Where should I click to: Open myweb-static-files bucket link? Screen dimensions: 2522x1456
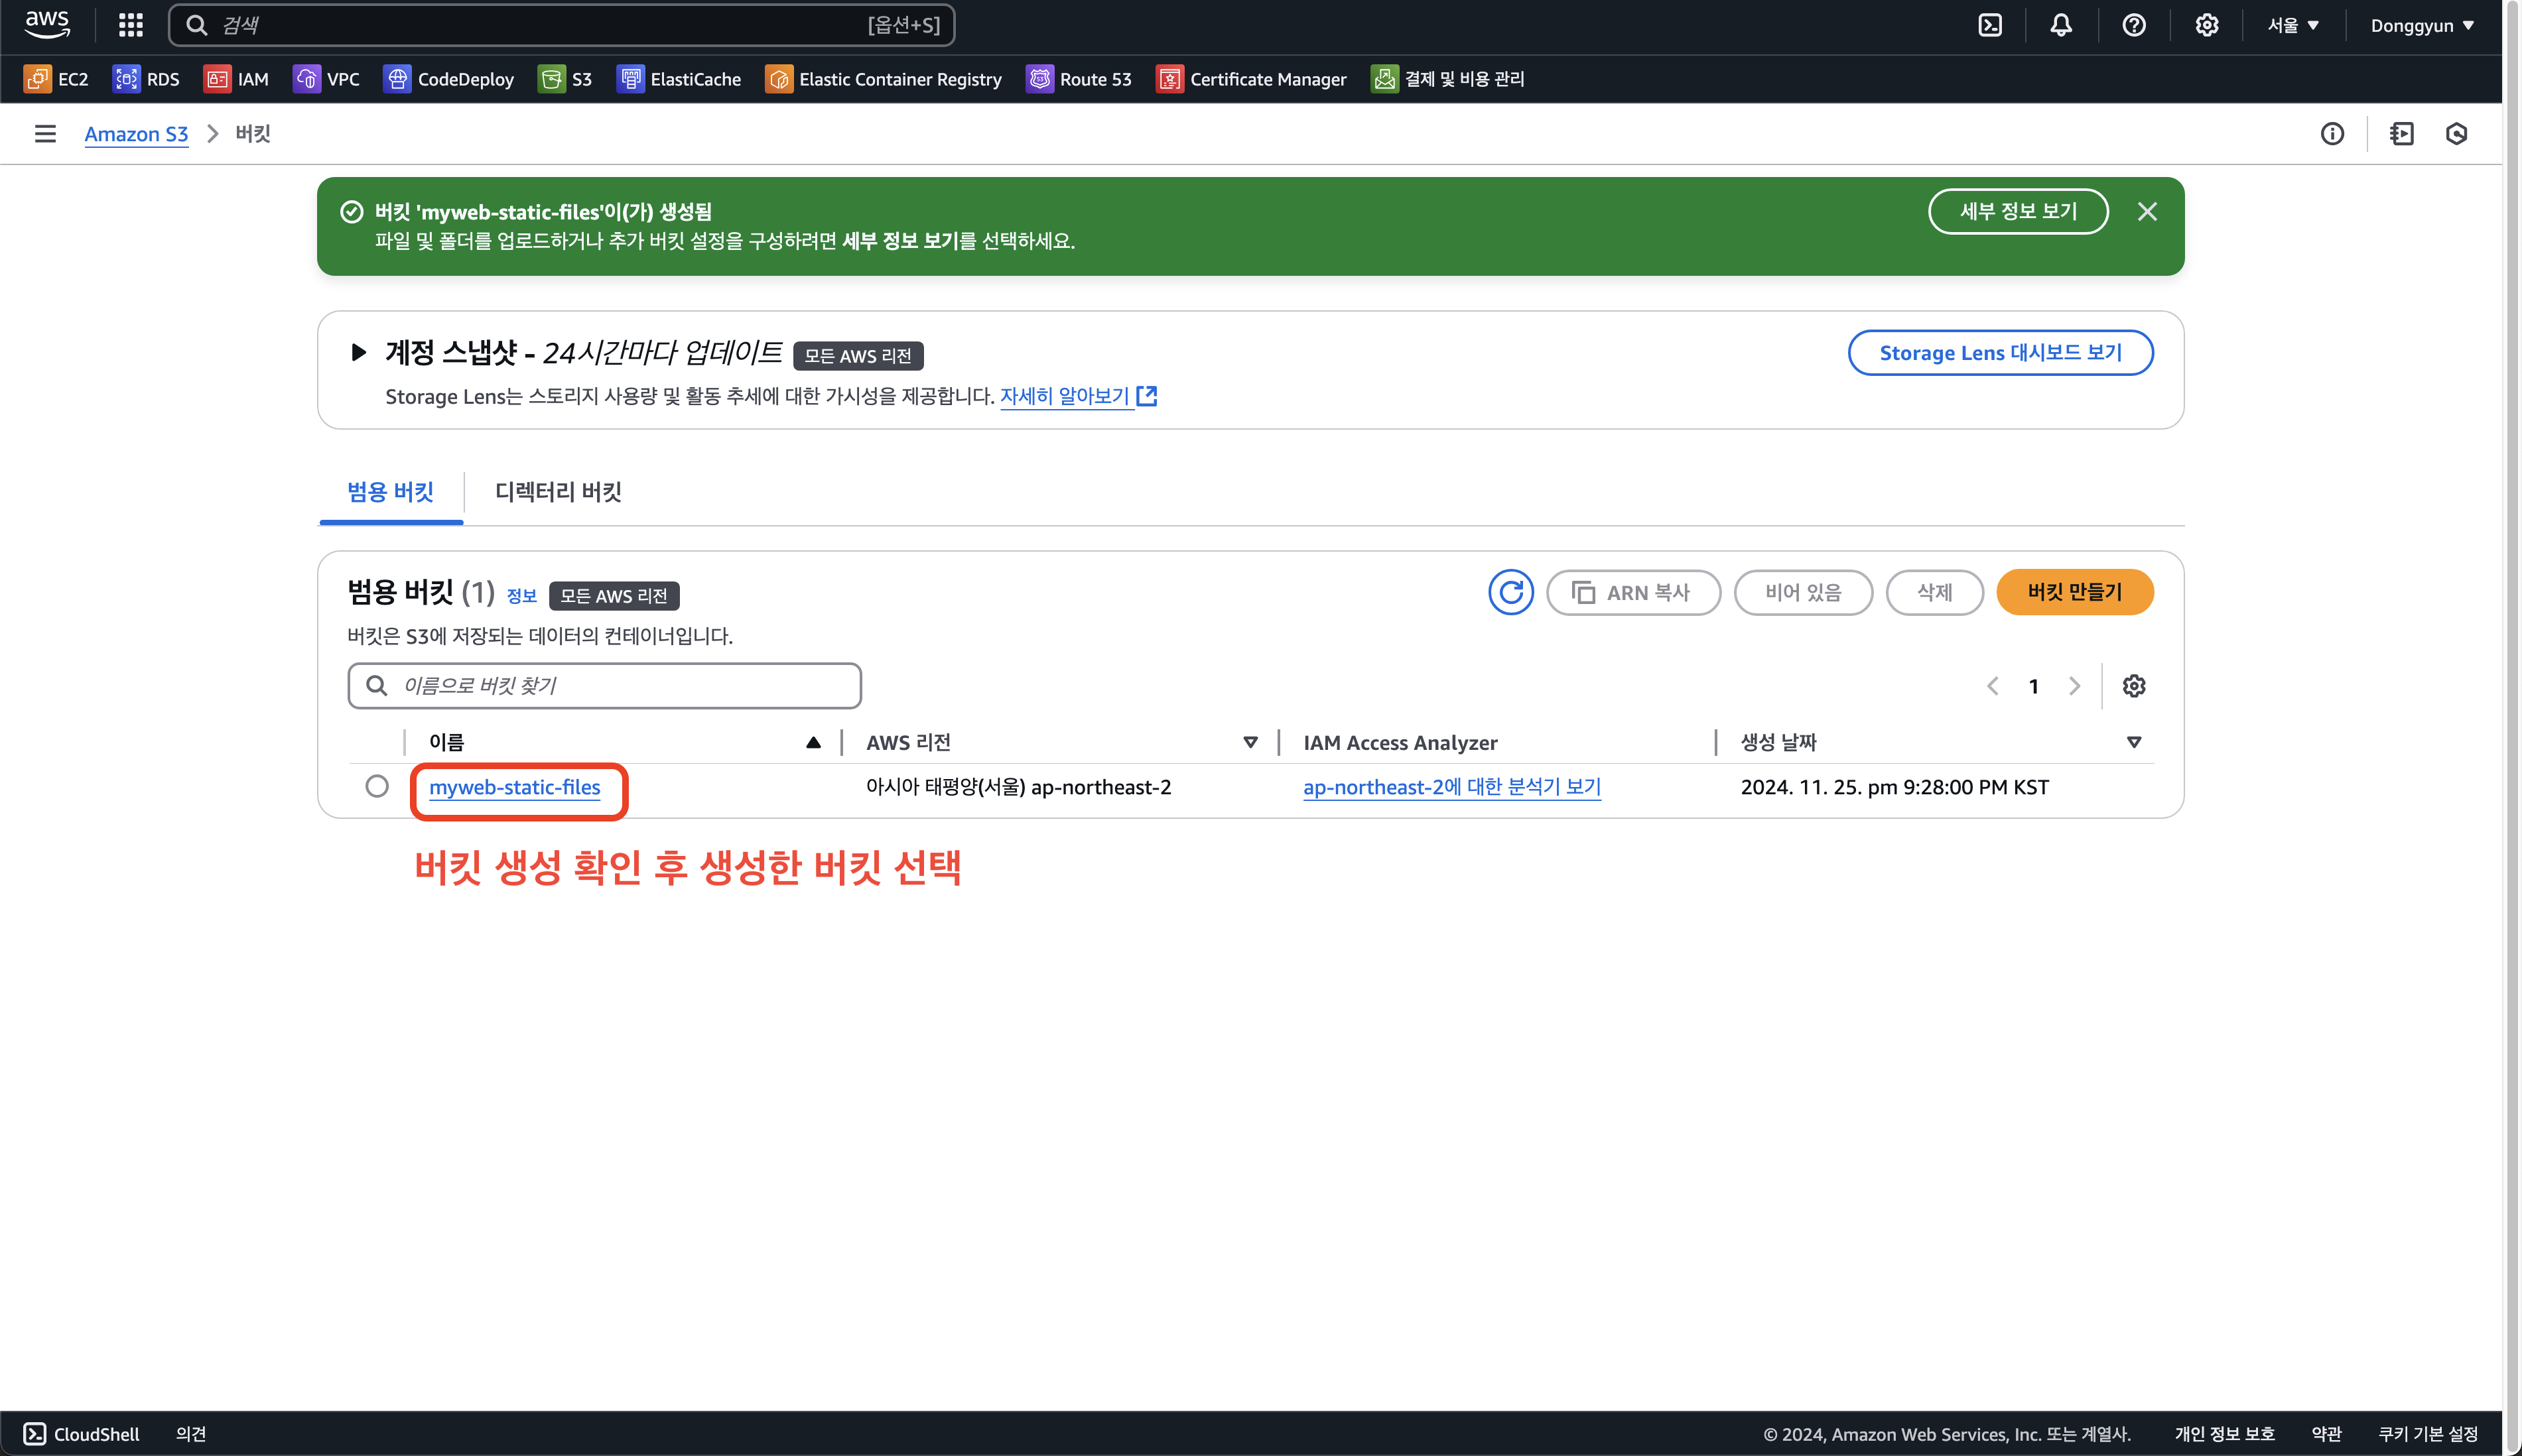click(514, 787)
